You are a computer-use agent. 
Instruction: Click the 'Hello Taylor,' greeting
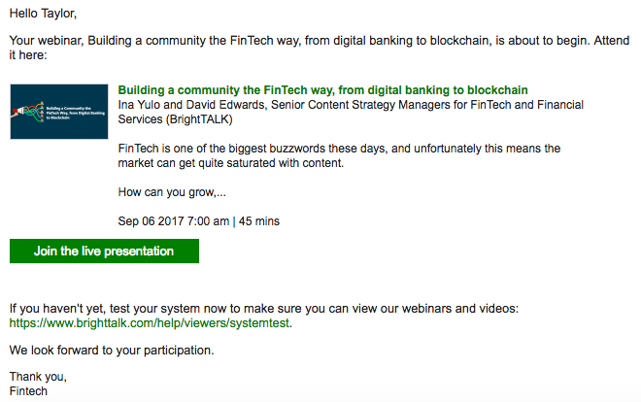pyautogui.click(x=43, y=14)
